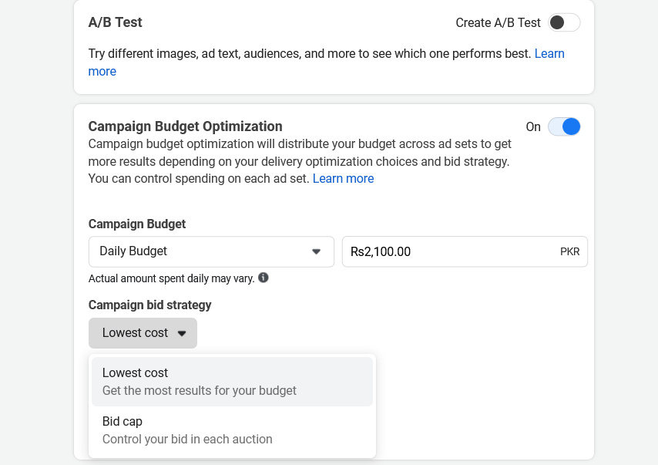The height and width of the screenshot is (465, 658).
Task: Open the Daily Budget type dropdown
Action: 211,251
